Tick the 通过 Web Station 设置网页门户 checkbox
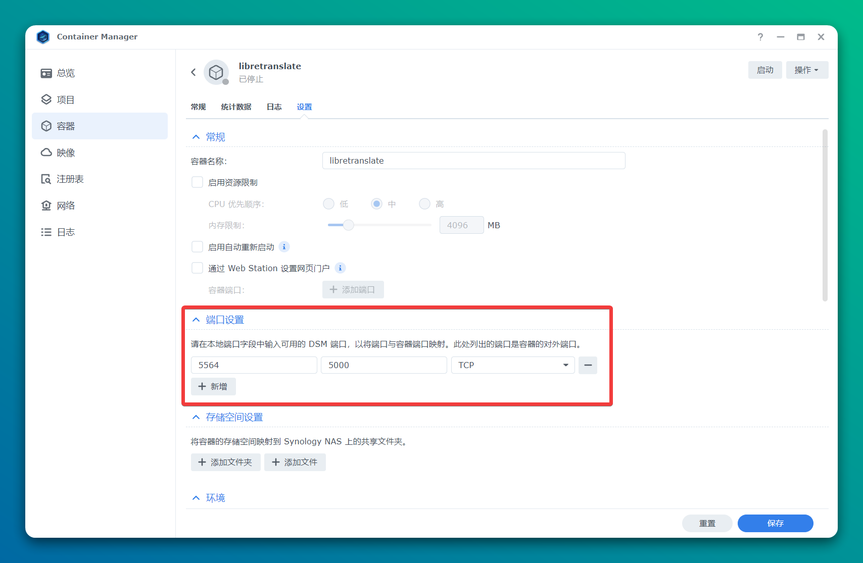 point(197,268)
